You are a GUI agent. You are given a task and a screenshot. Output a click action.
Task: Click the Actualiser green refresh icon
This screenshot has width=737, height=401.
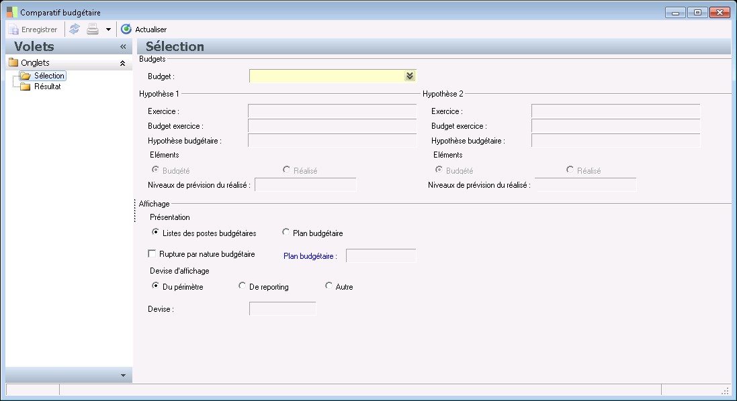click(126, 29)
